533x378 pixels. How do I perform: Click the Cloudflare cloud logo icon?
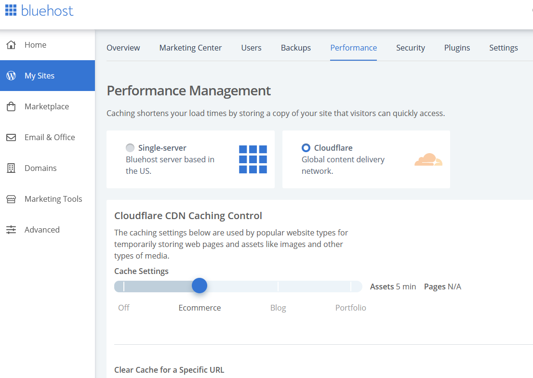click(x=428, y=159)
